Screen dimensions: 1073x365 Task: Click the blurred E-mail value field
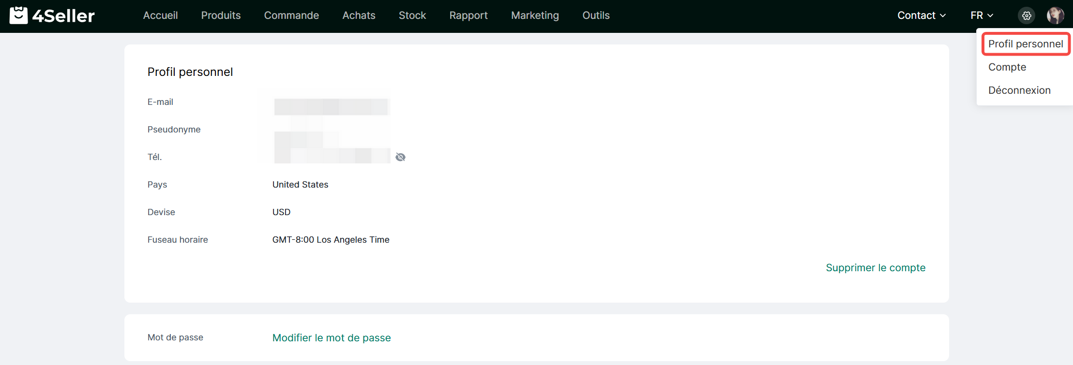(x=332, y=106)
